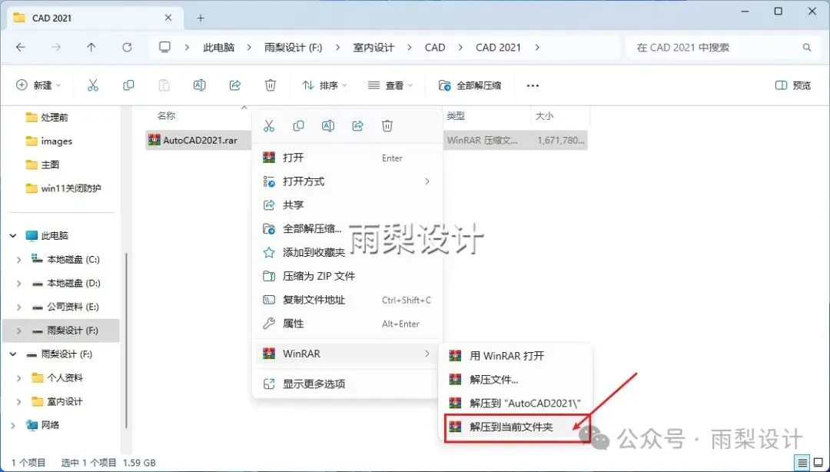
Task: Choose 解压到当前文件夹 option
Action: [x=516, y=427]
